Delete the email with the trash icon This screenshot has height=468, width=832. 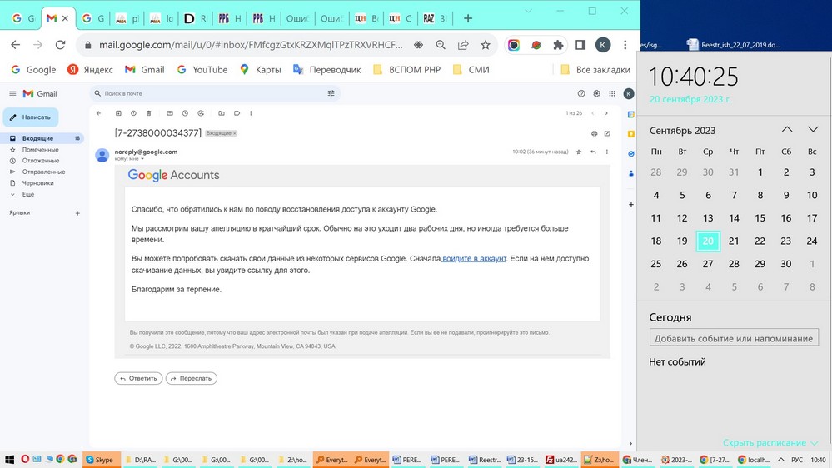[148, 113]
